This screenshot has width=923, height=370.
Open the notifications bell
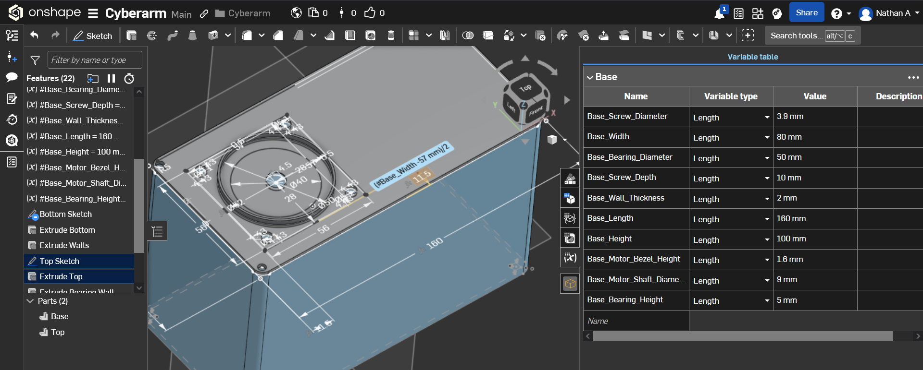click(x=719, y=13)
